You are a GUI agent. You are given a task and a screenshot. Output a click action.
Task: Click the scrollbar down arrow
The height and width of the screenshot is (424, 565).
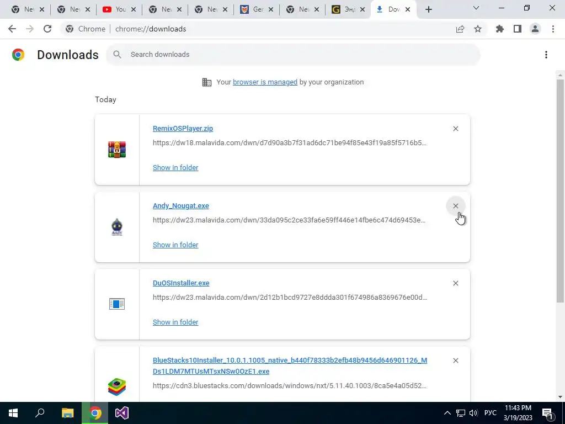pos(560,397)
